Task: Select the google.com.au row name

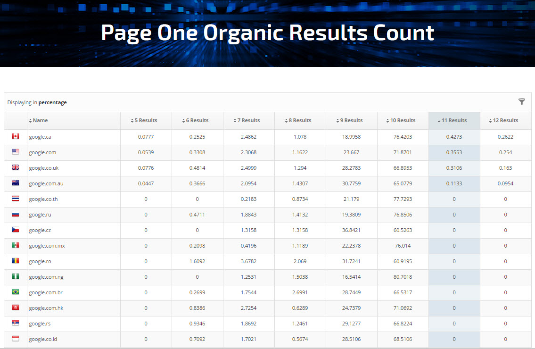Action: pos(46,184)
